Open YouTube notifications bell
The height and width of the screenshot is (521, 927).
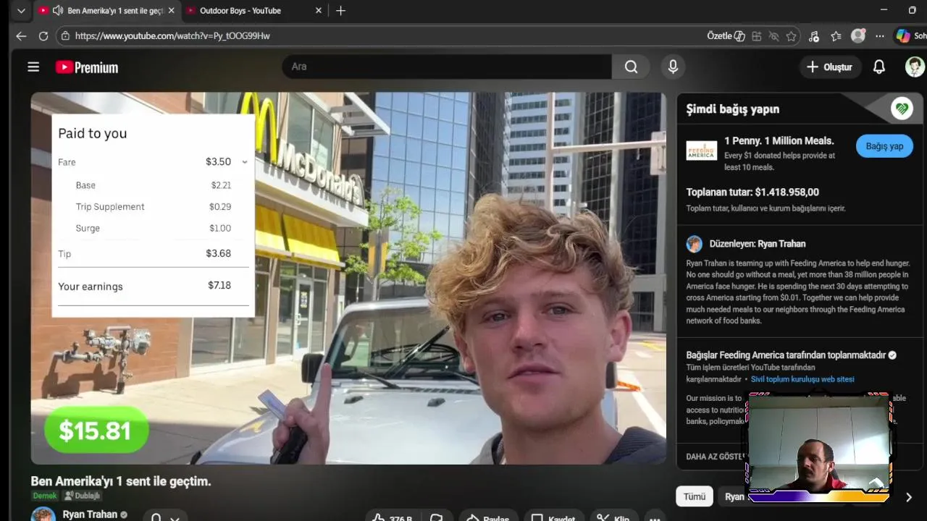(x=878, y=67)
